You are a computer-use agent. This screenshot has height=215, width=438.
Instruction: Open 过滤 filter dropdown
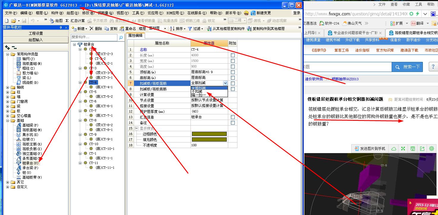[195, 29]
